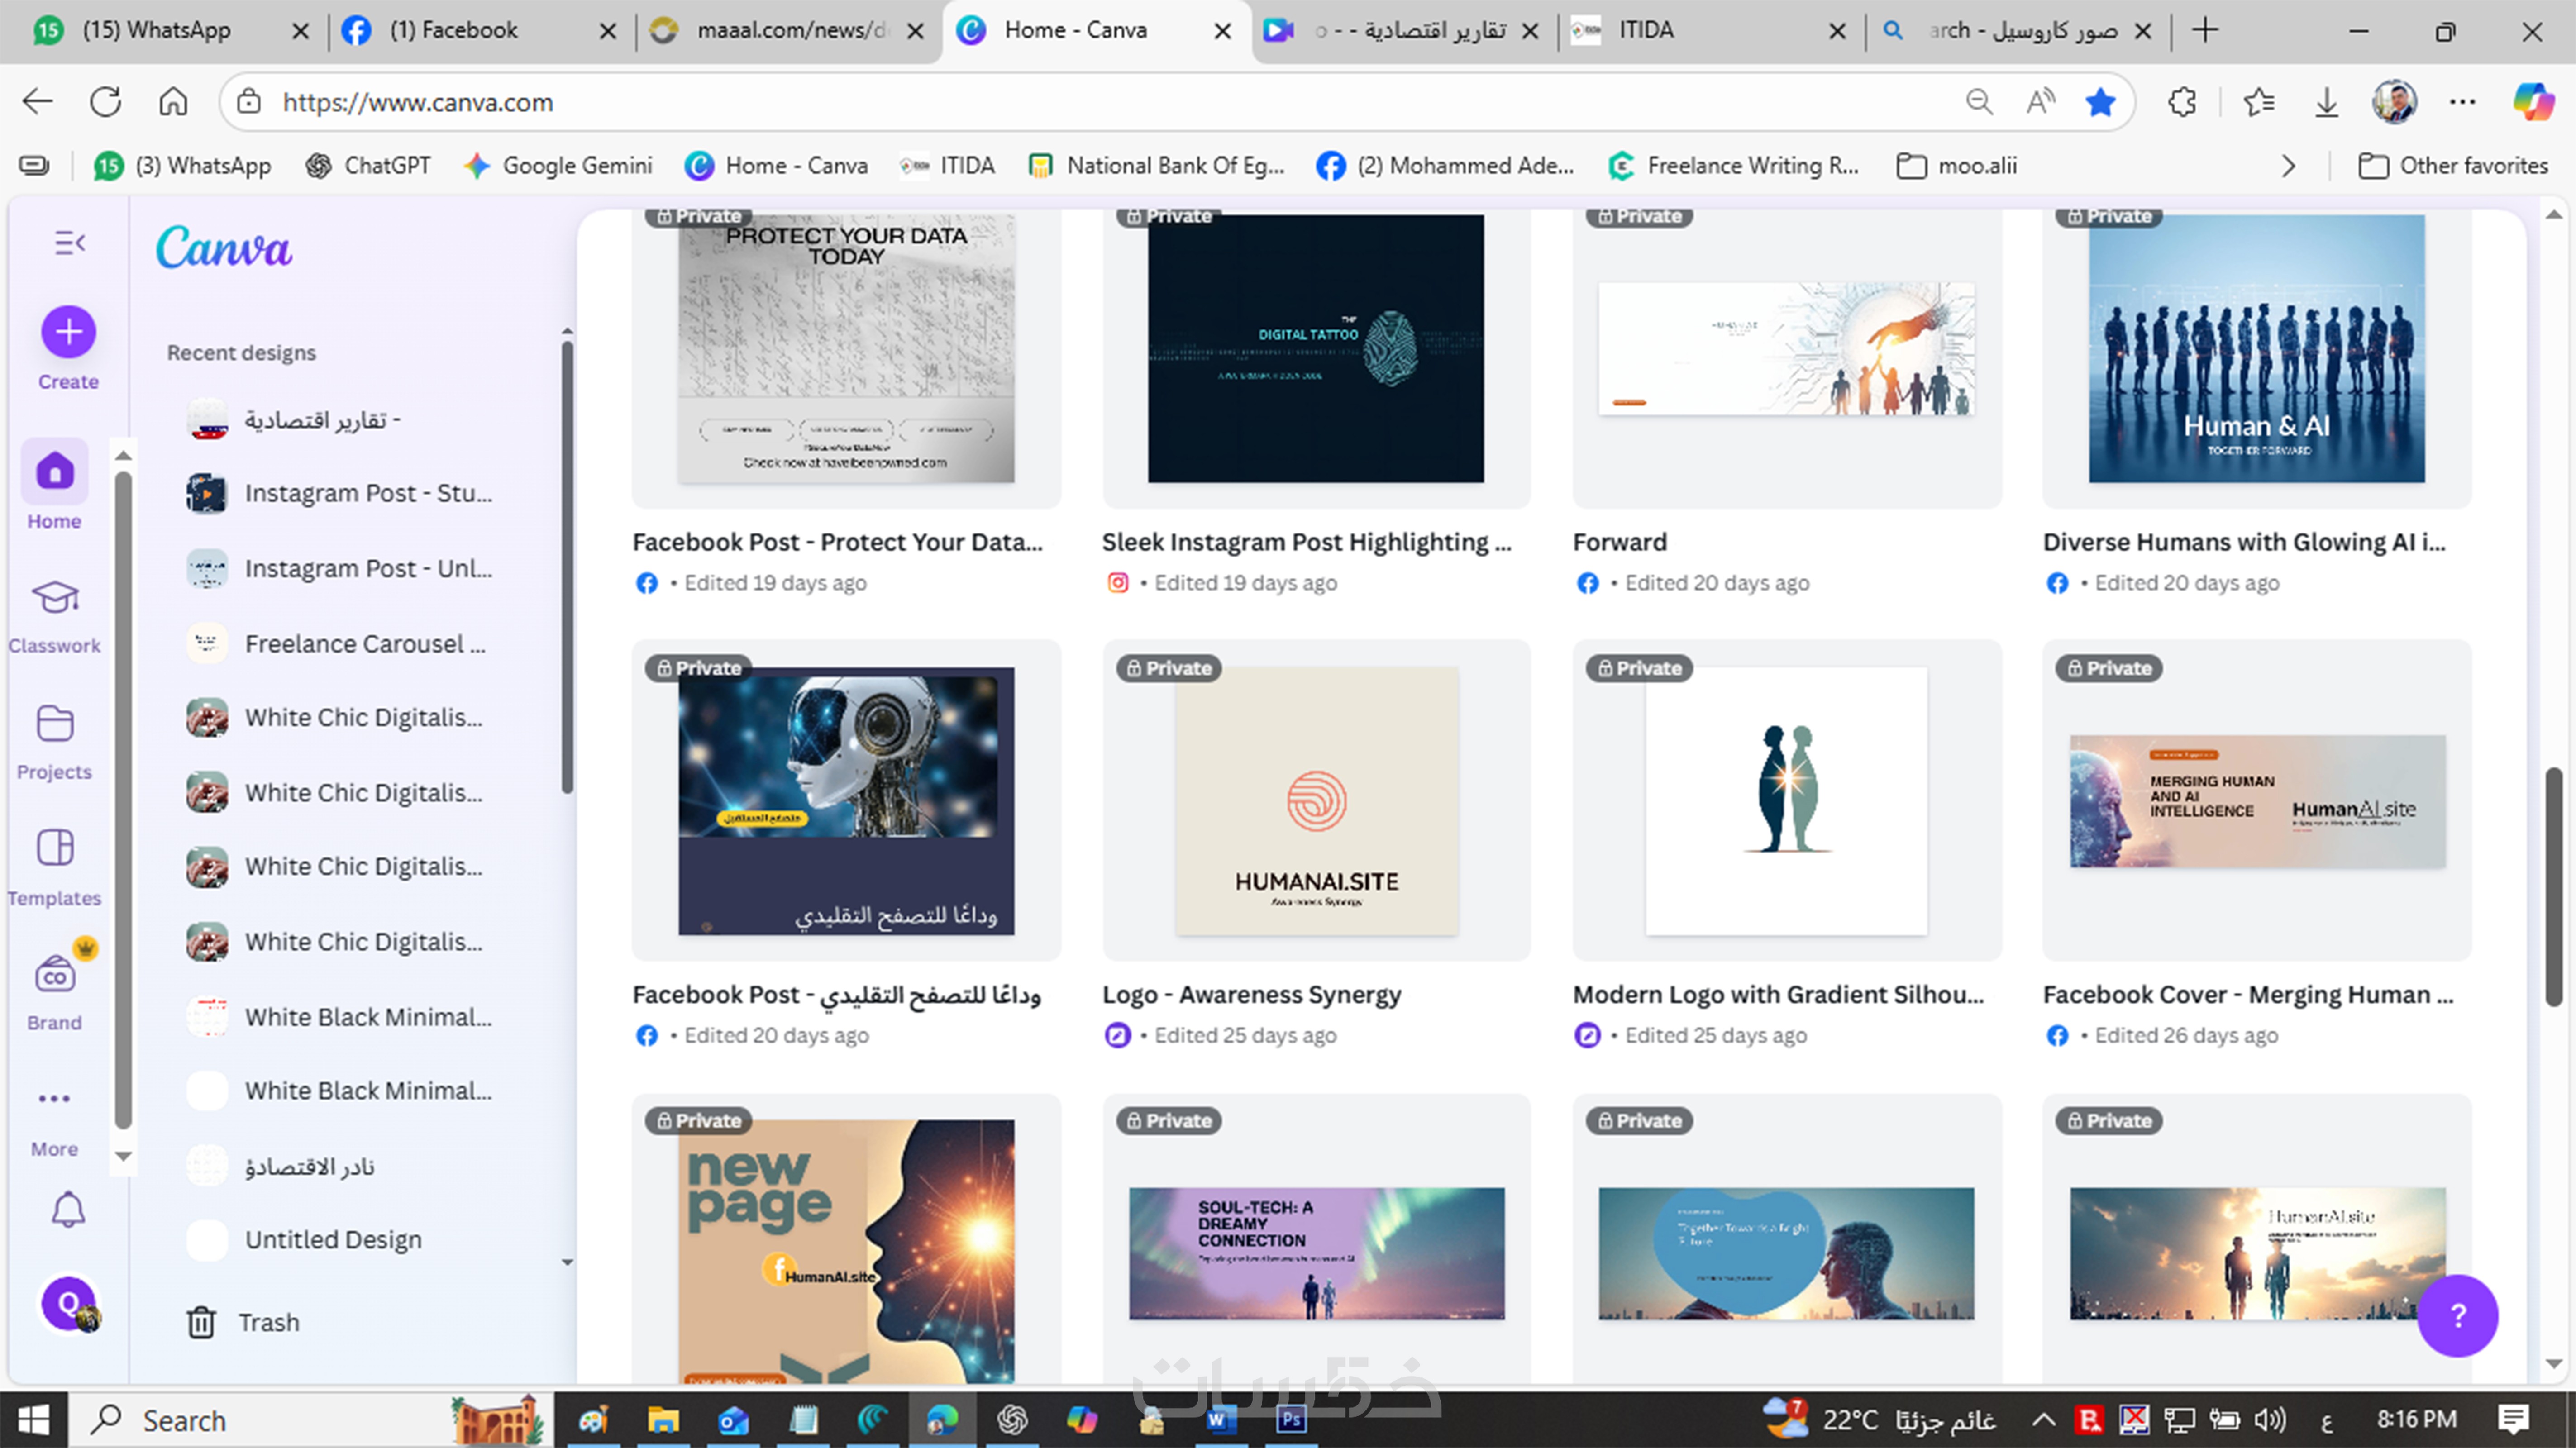The height and width of the screenshot is (1448, 2576).
Task: Show hidden system tray icons arrow
Action: pyautogui.click(x=2043, y=1420)
